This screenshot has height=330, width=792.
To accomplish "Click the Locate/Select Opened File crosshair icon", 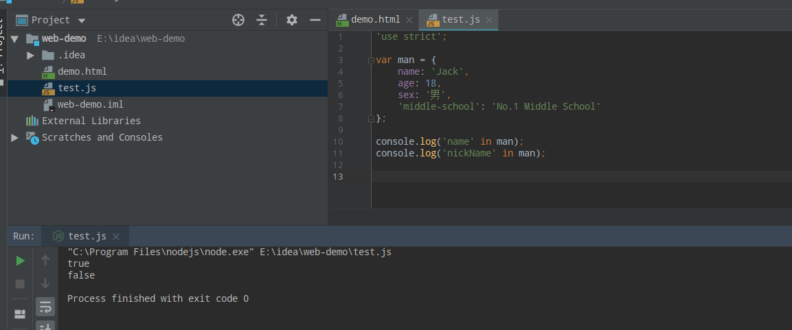I will 238,20.
